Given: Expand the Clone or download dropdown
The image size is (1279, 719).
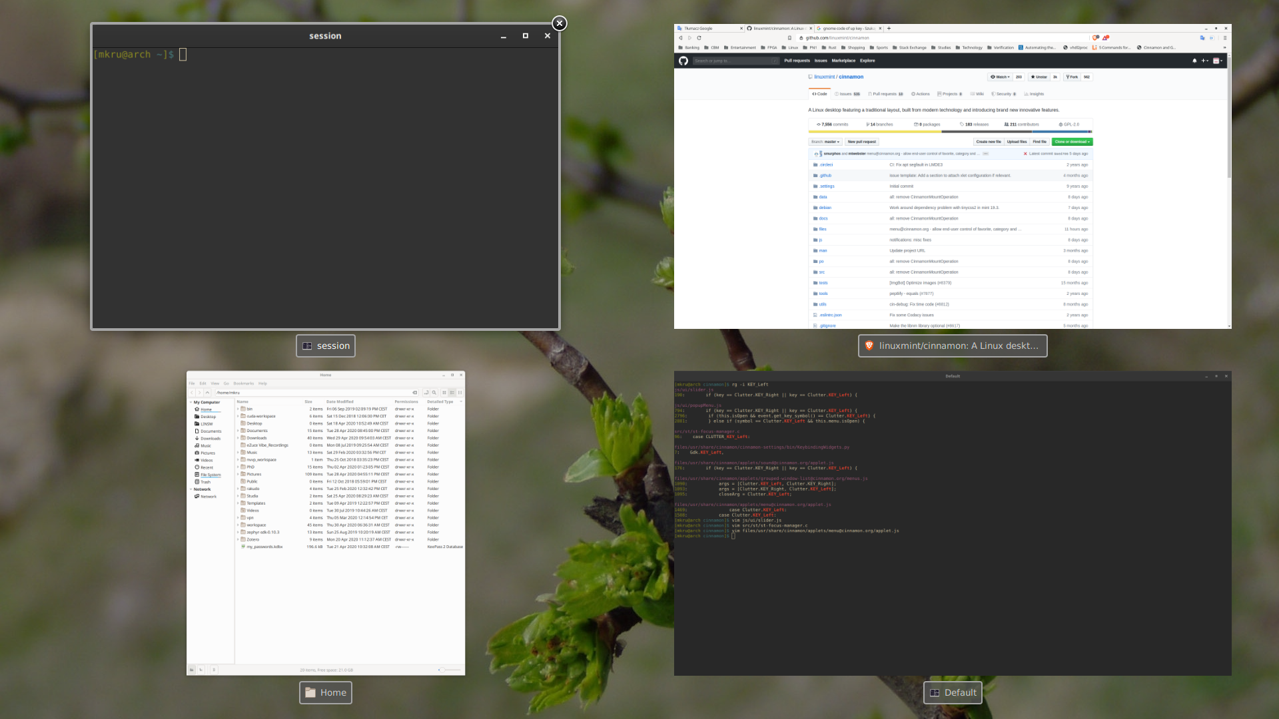Looking at the screenshot, I should [1072, 142].
